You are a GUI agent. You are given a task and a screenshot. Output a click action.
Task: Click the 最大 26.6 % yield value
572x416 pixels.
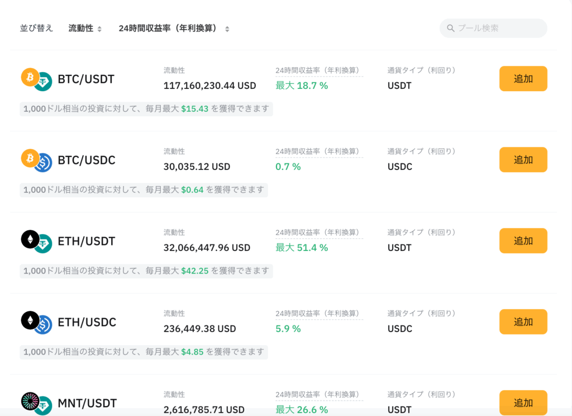pos(302,410)
